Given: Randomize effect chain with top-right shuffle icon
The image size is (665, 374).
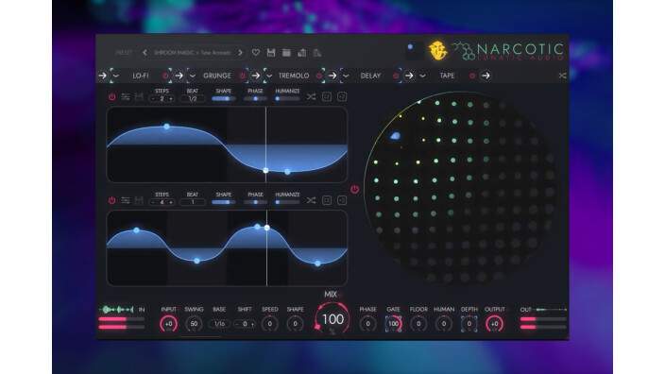Looking at the screenshot, I should [562, 76].
